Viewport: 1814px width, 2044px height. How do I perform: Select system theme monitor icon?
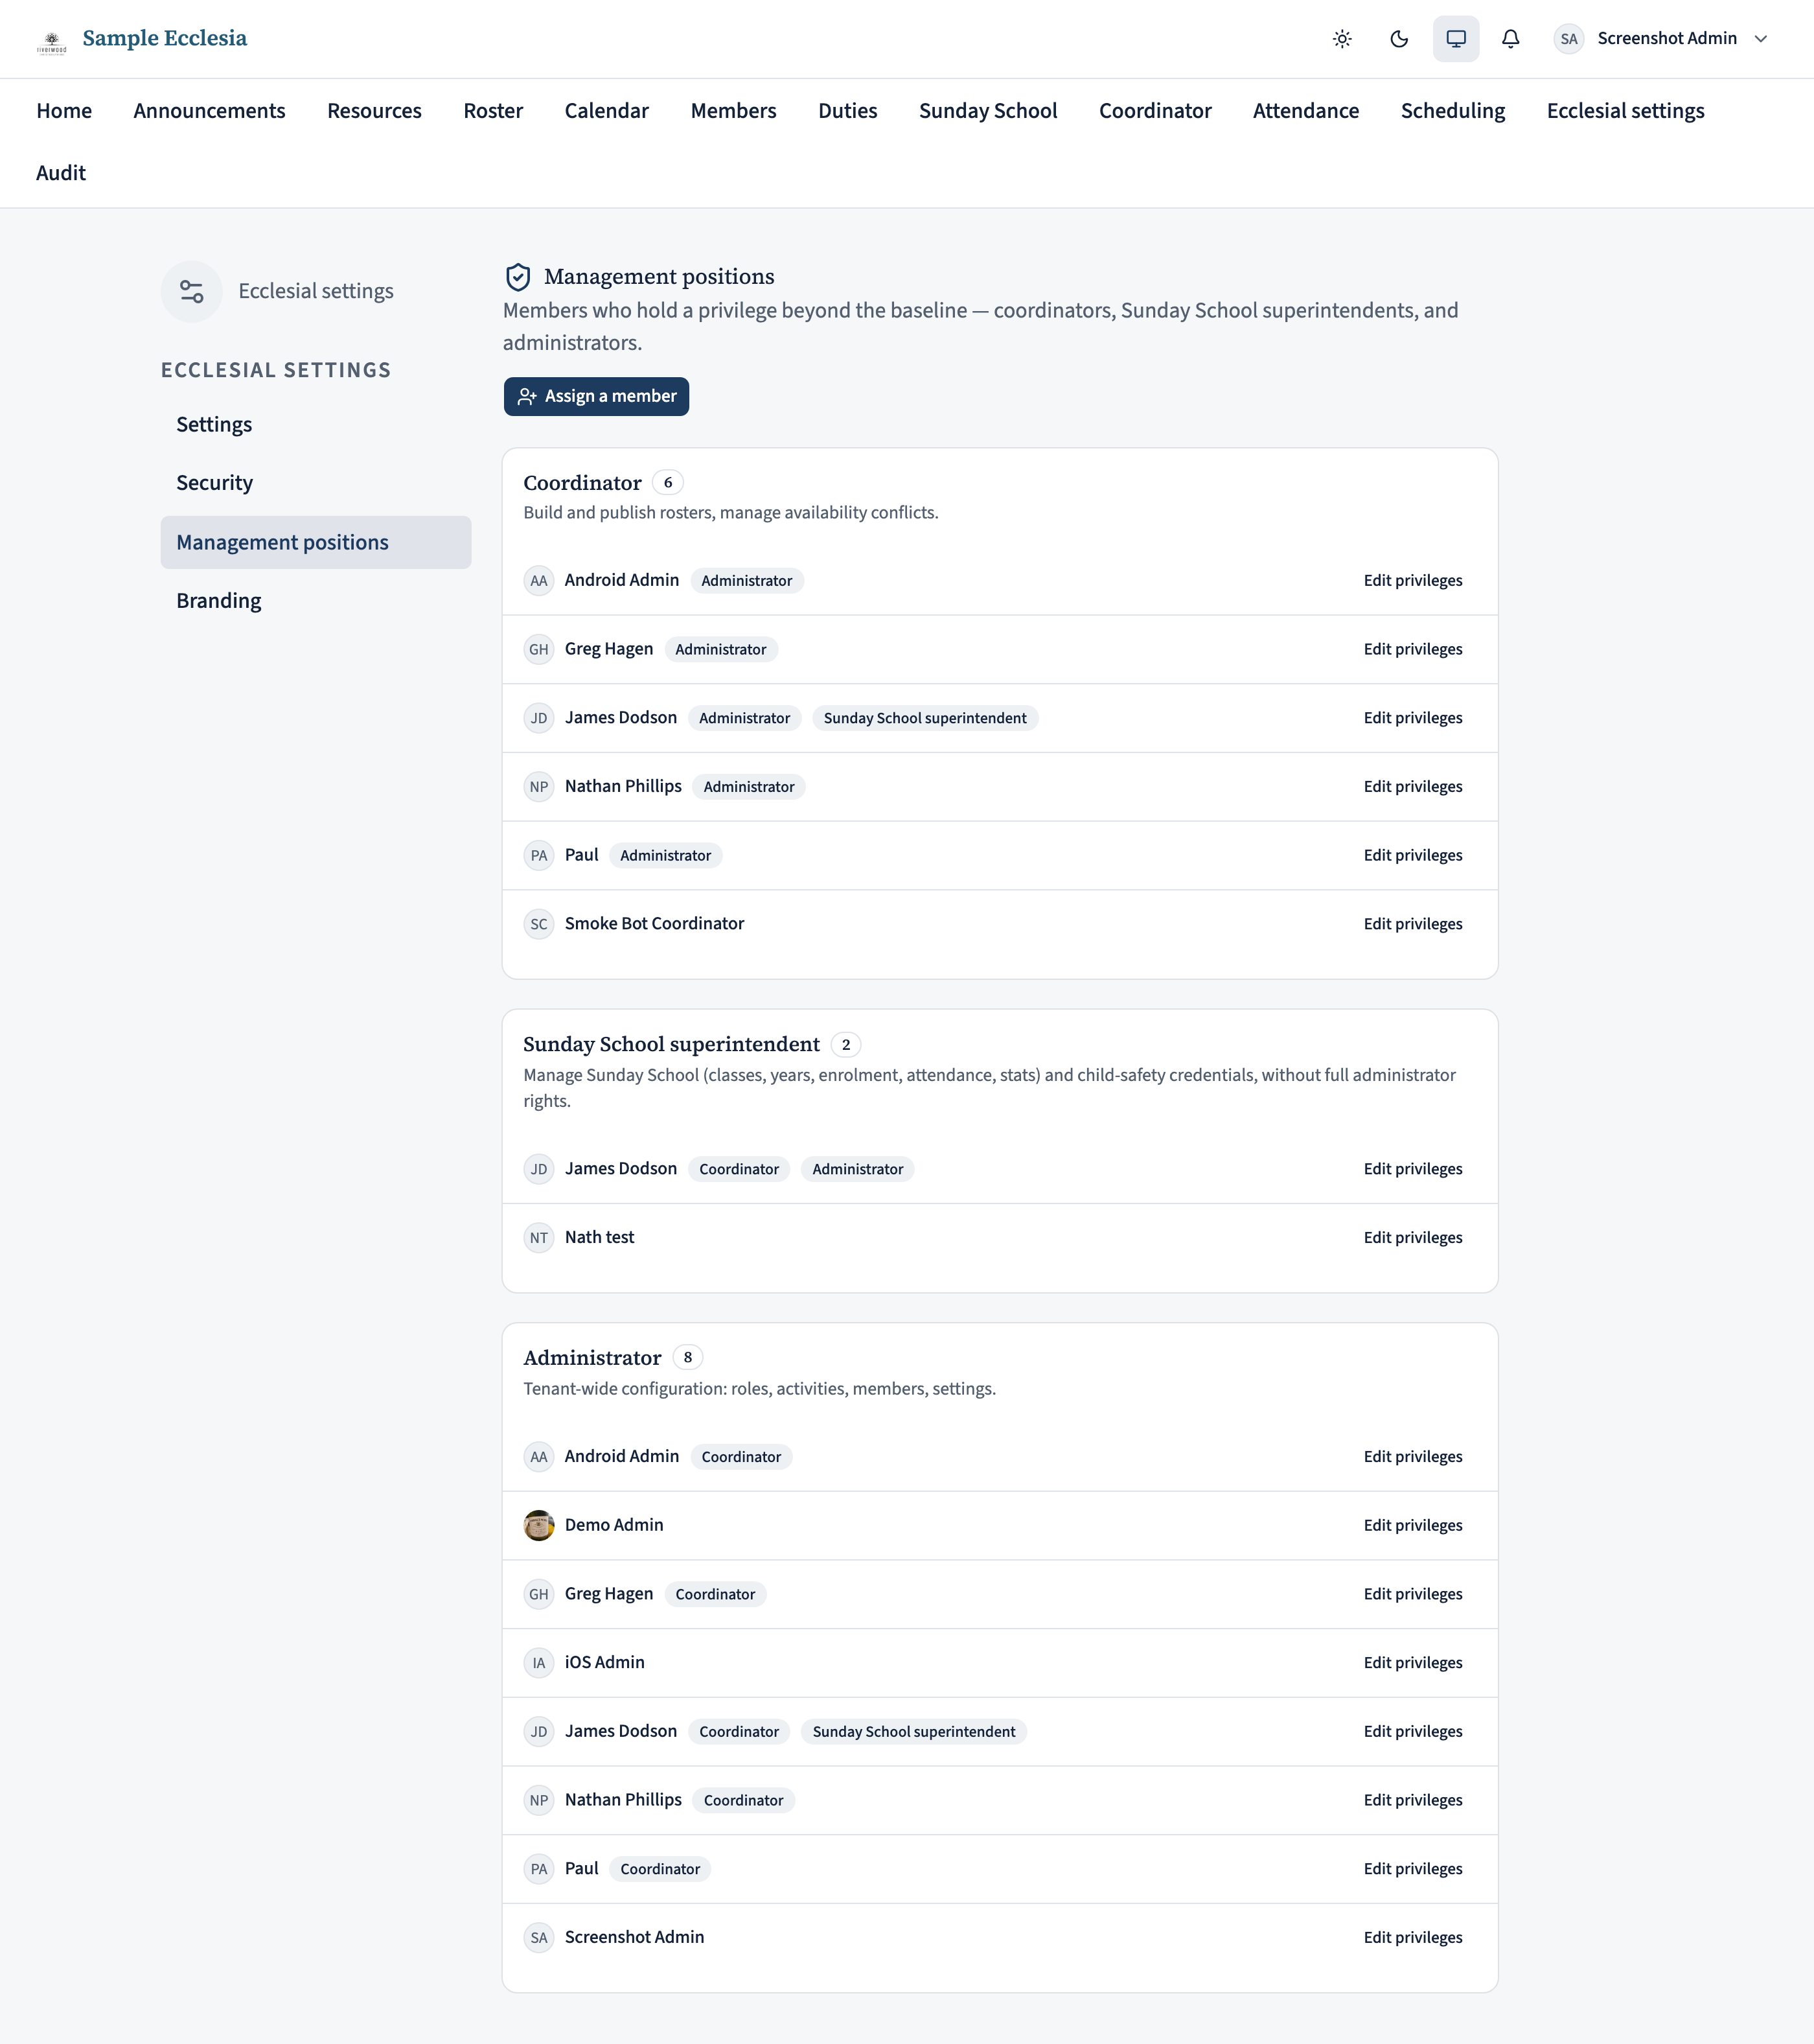click(1456, 39)
